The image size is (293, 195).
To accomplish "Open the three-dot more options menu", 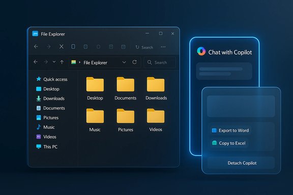I will tap(163, 47).
